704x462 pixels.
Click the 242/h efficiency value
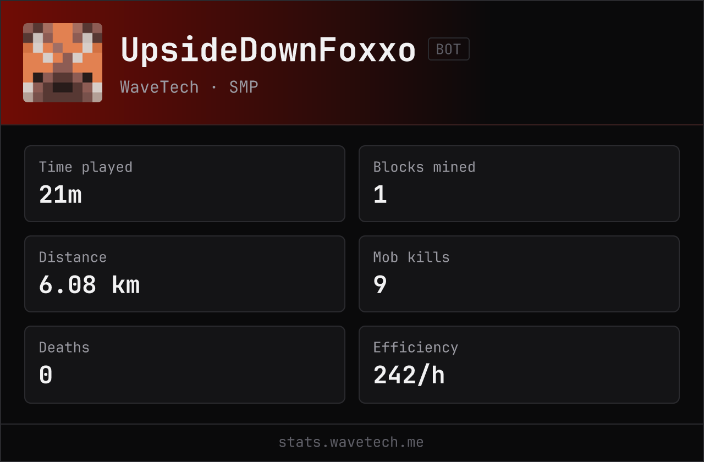tap(409, 375)
